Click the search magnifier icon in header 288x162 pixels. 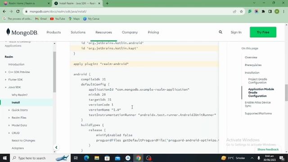tap(220, 32)
